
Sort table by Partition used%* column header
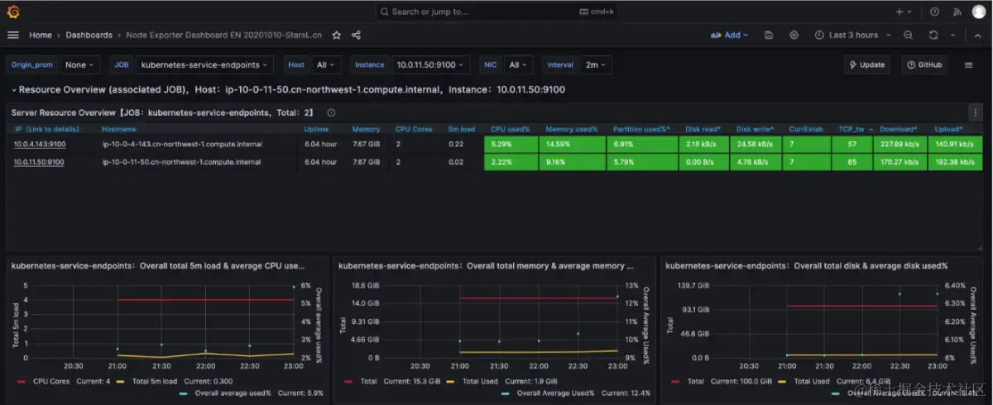click(641, 129)
